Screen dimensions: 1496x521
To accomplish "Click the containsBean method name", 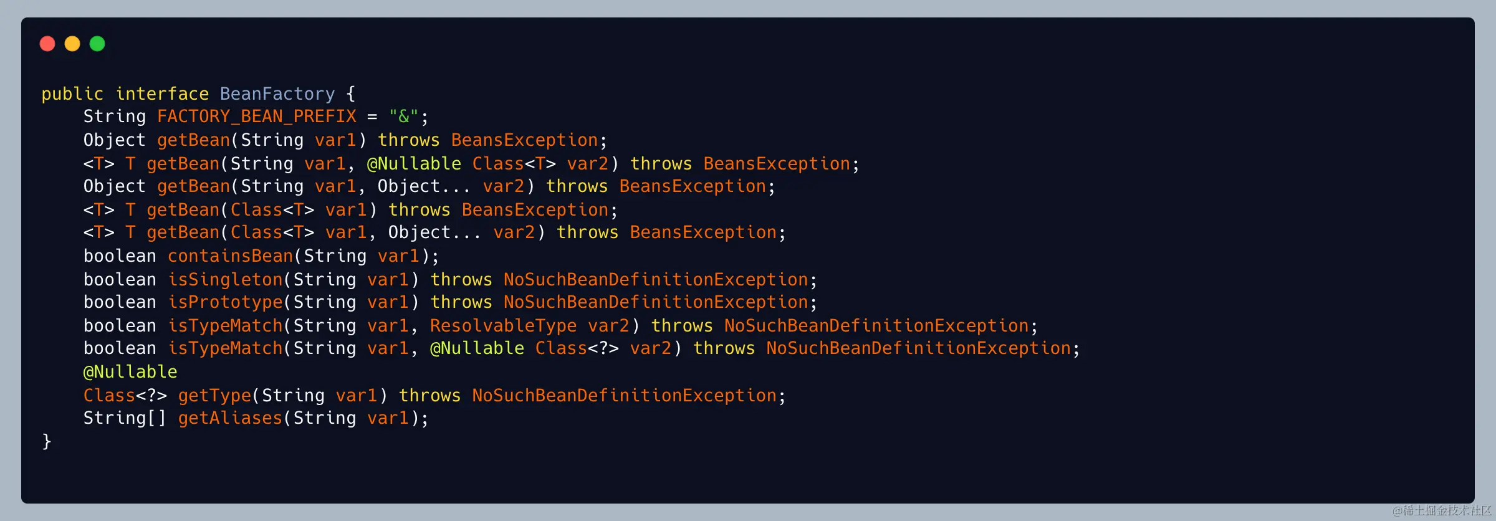I will point(230,256).
